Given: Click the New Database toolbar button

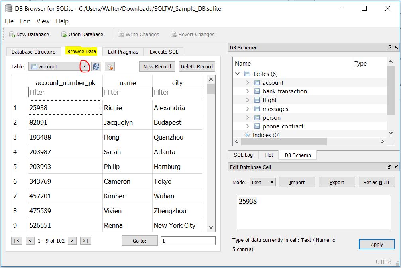Looking at the screenshot, I should click(29, 35).
